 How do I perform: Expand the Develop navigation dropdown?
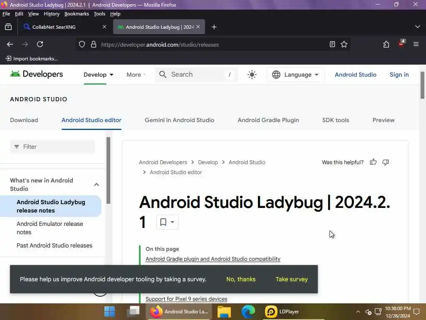point(98,75)
